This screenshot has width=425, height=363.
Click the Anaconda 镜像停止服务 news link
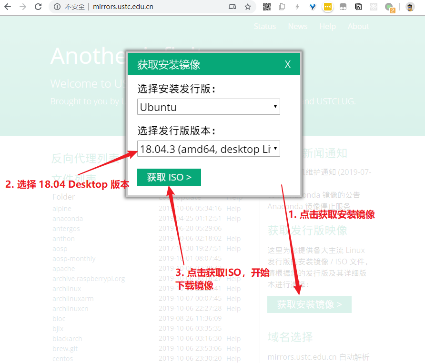click(309, 207)
